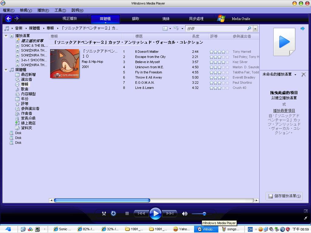Image resolution: width=311 pixels, height=233 pixels.
Task: Click the large Play button
Action: pyautogui.click(x=155, y=213)
